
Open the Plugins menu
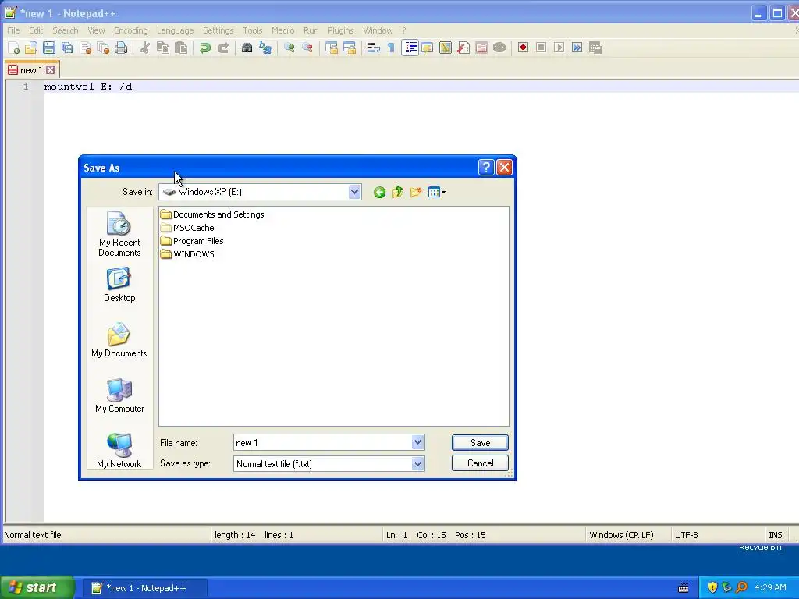click(x=340, y=30)
